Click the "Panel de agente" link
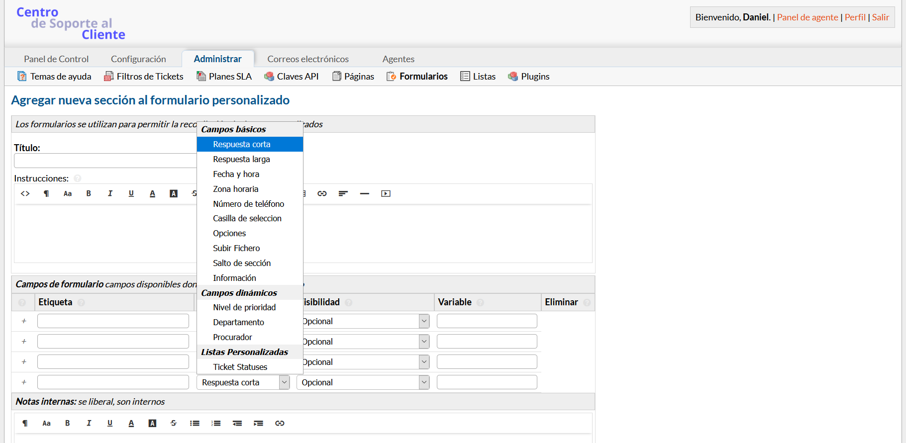 pos(807,17)
